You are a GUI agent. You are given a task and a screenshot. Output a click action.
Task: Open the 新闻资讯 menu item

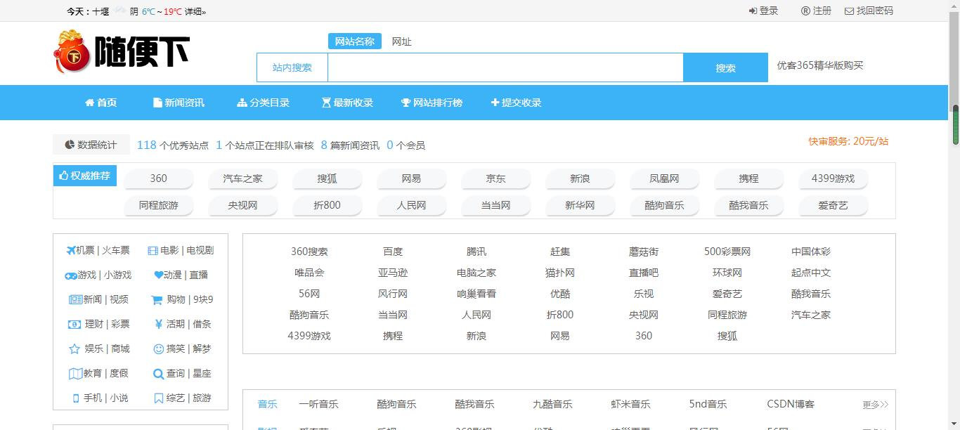pos(179,103)
